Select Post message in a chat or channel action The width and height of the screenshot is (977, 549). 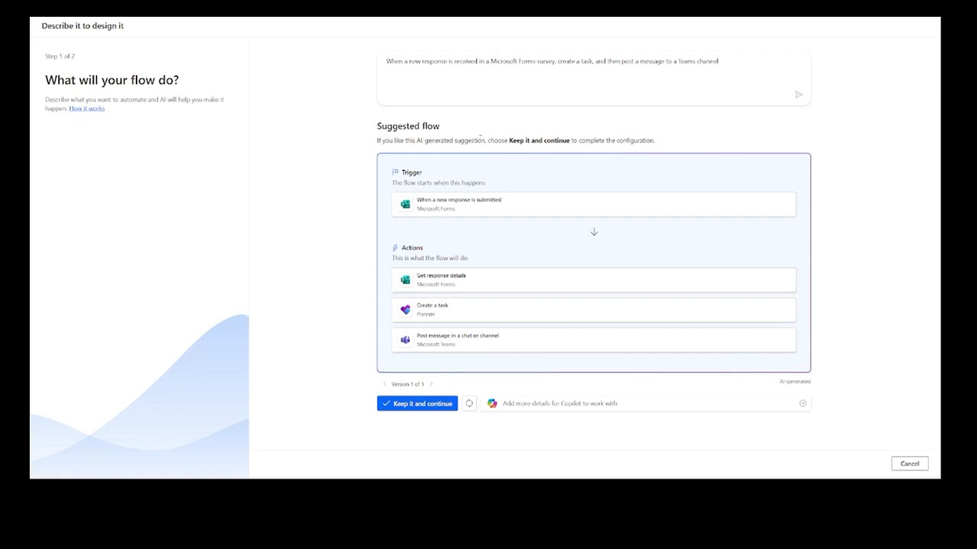[594, 339]
